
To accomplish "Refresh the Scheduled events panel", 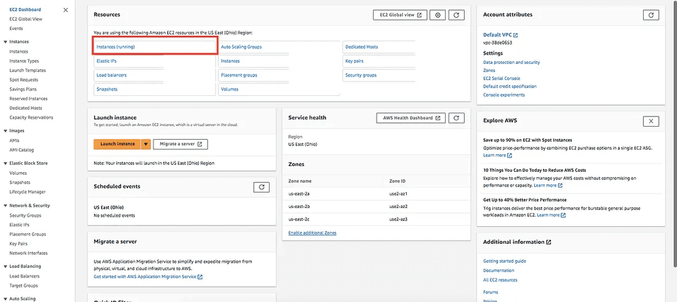I will (261, 187).
